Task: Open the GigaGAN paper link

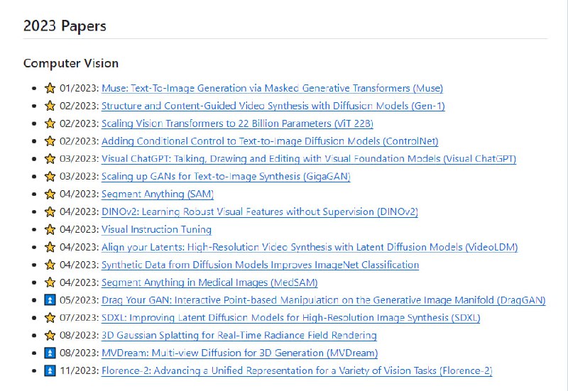Action: (226, 177)
